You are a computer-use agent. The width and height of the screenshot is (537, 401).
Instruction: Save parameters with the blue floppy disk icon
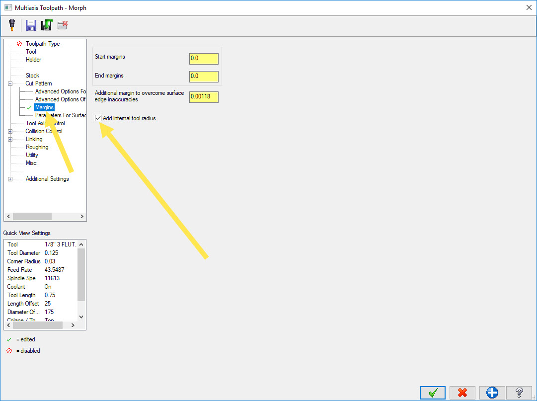(x=31, y=25)
